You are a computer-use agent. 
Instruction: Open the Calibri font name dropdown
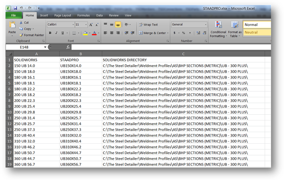point(73,25)
